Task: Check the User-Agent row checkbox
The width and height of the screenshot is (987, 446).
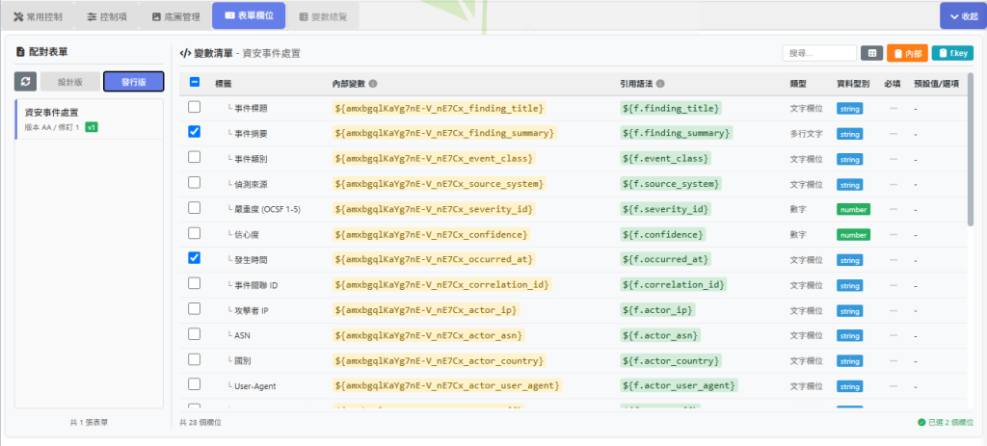Action: pos(195,384)
